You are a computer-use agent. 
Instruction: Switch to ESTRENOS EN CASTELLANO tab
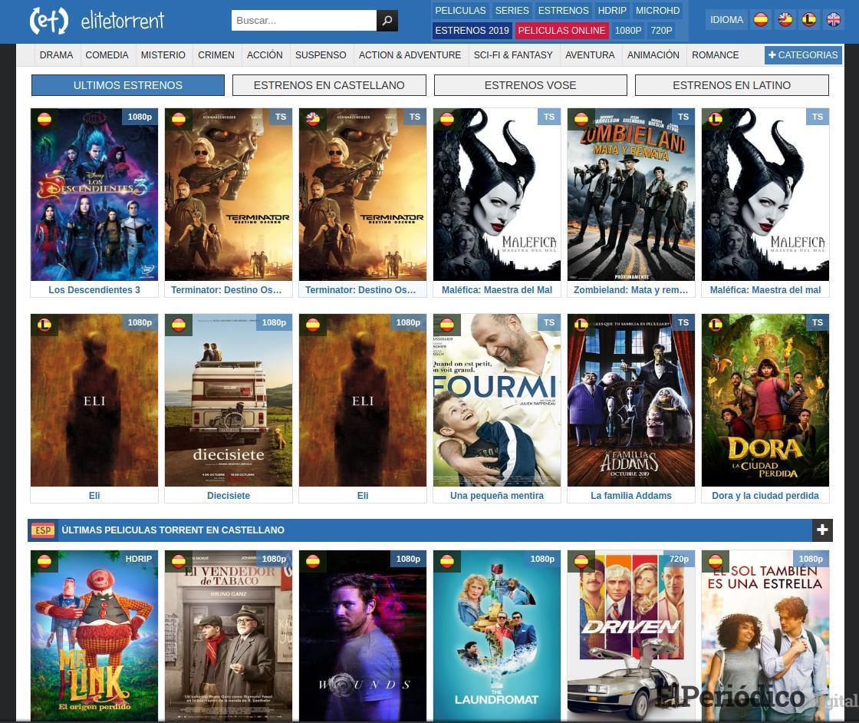coord(329,85)
